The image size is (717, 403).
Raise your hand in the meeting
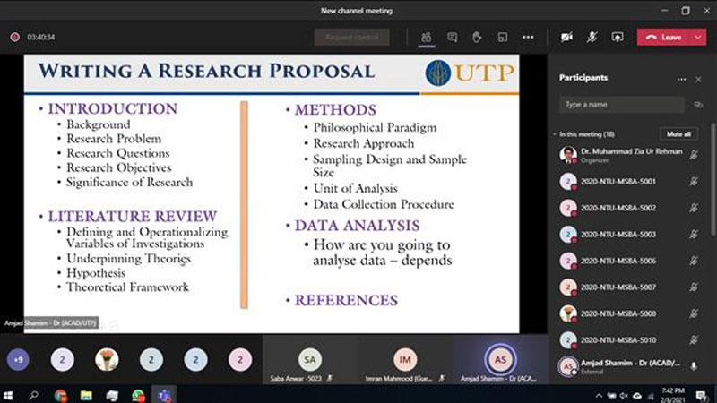tap(477, 38)
